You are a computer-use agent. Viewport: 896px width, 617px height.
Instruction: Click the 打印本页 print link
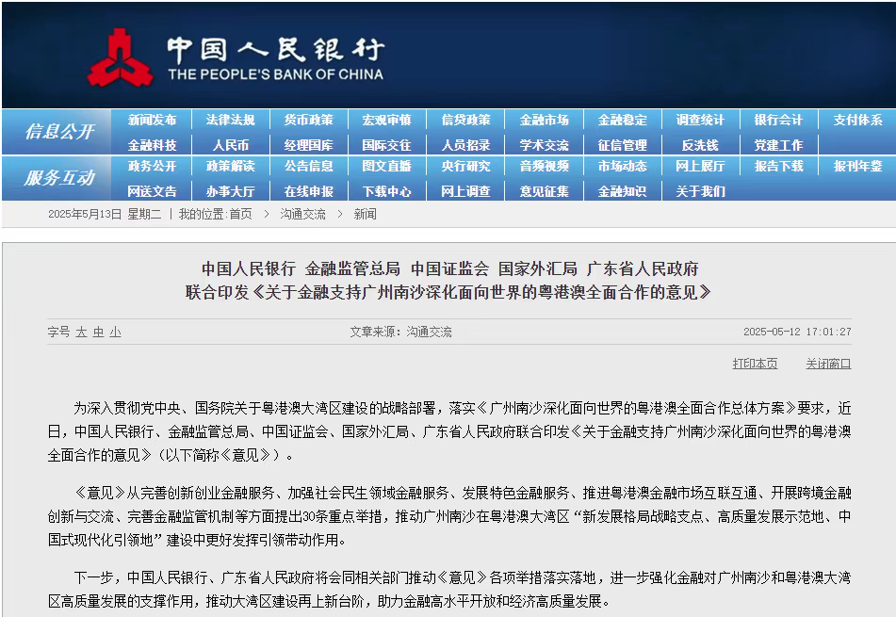click(x=755, y=364)
